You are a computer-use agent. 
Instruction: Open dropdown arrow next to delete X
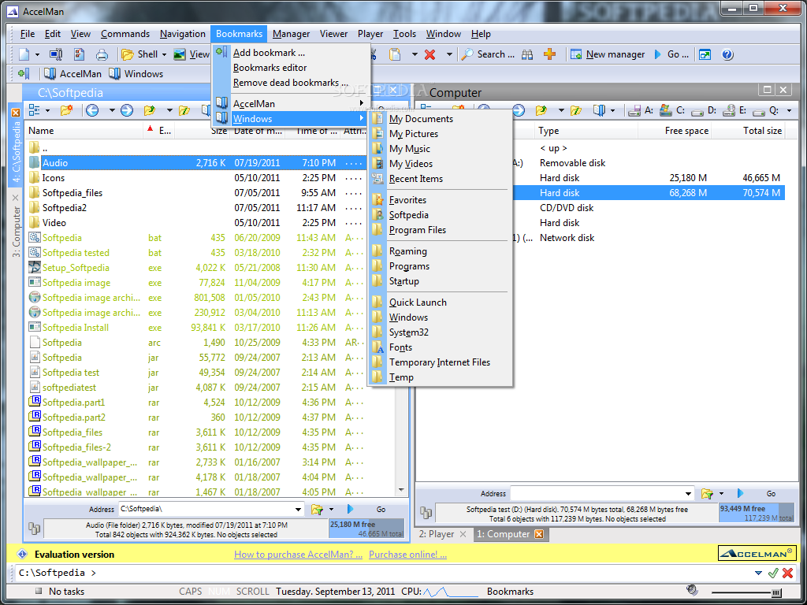tap(448, 54)
